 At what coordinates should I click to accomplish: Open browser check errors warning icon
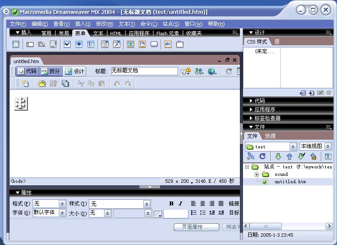[x=185, y=71]
